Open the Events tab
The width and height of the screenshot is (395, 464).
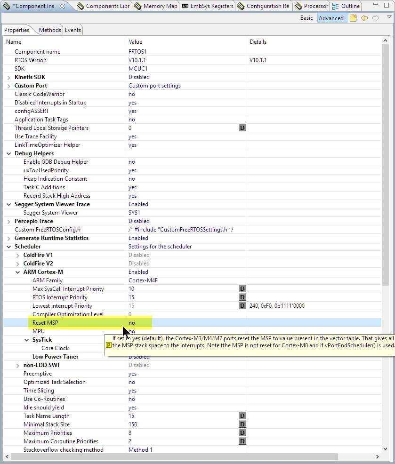(73, 30)
